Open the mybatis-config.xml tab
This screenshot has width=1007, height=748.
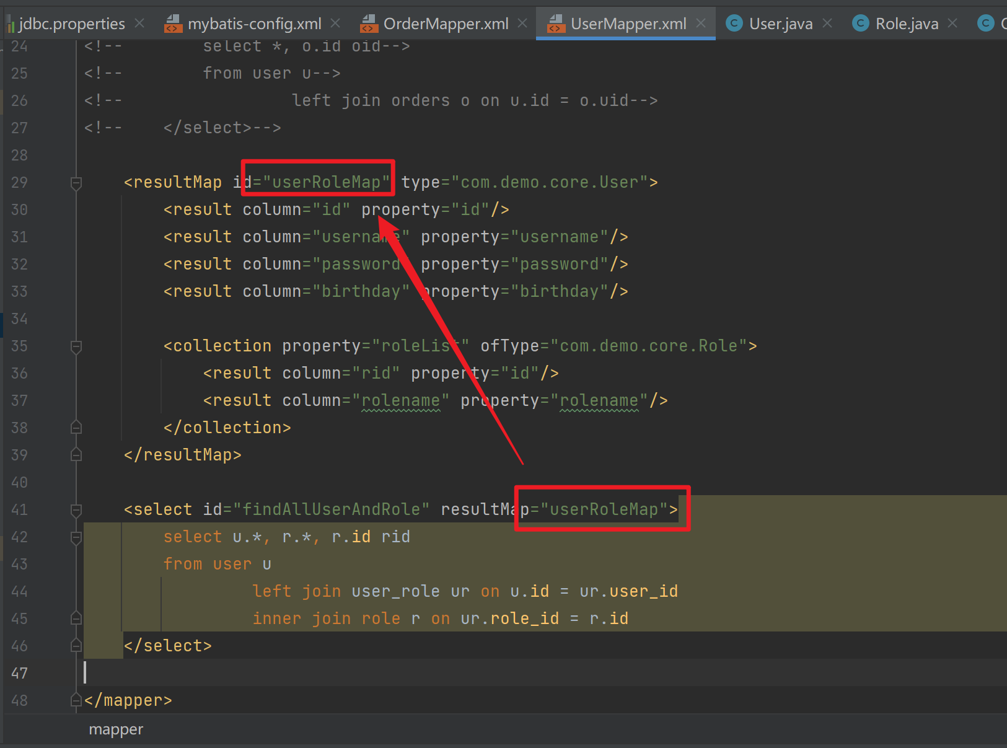(255, 24)
